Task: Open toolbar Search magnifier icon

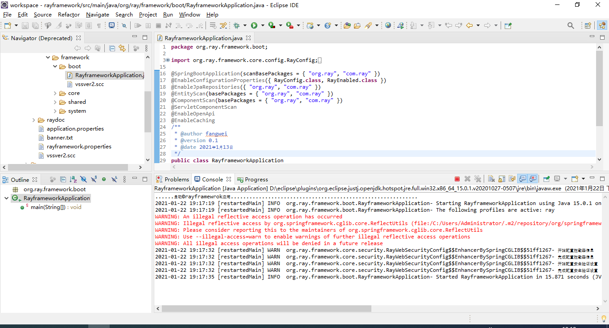Action: 571,25
